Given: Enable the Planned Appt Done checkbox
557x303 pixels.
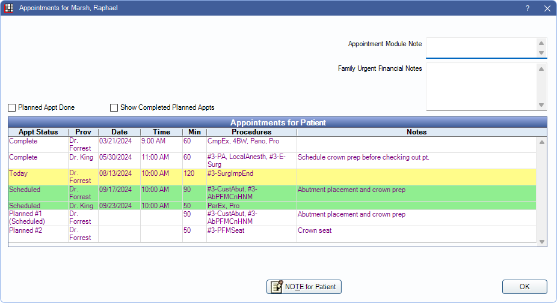Looking at the screenshot, I should (12, 108).
